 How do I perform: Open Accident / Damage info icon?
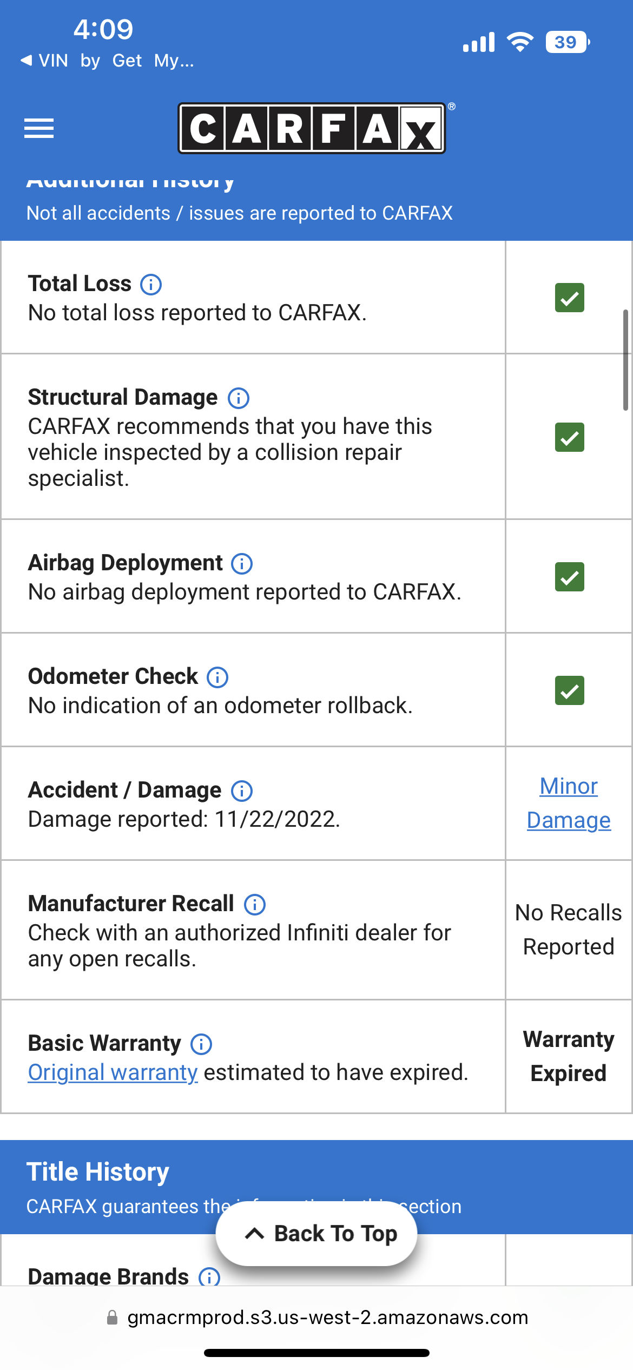(242, 791)
